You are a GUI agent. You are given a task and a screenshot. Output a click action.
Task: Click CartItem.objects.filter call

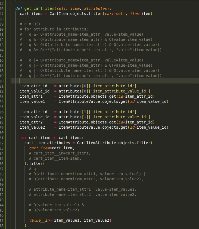76,14
